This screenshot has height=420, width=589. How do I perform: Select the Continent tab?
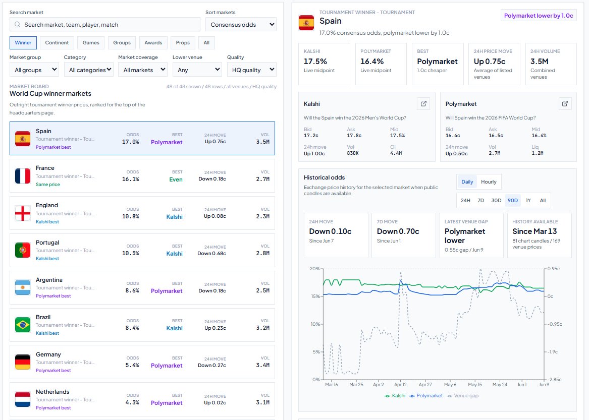57,43
